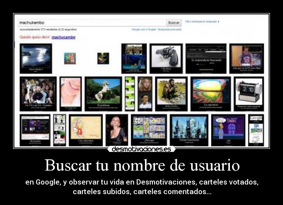Click the search box containing machukembo

[x=92, y=23]
